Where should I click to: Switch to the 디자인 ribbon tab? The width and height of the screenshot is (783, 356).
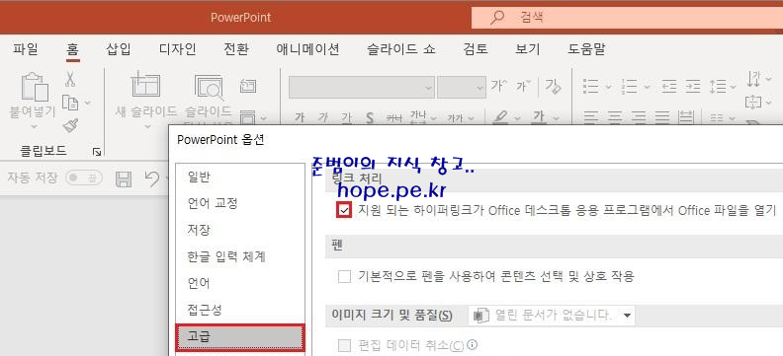pyautogui.click(x=177, y=48)
